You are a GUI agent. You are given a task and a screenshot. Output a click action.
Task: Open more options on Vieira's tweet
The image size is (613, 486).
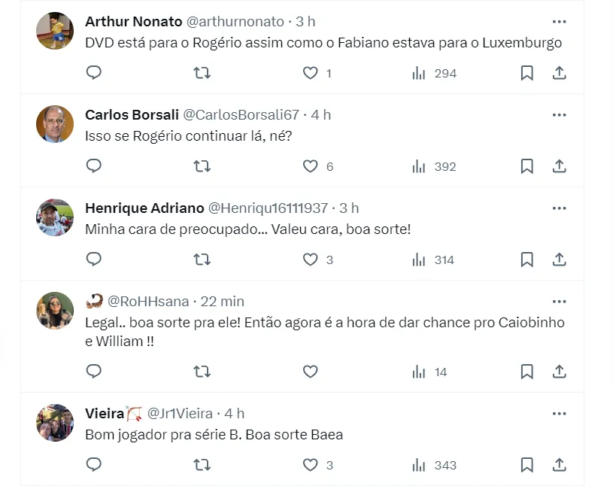559,413
